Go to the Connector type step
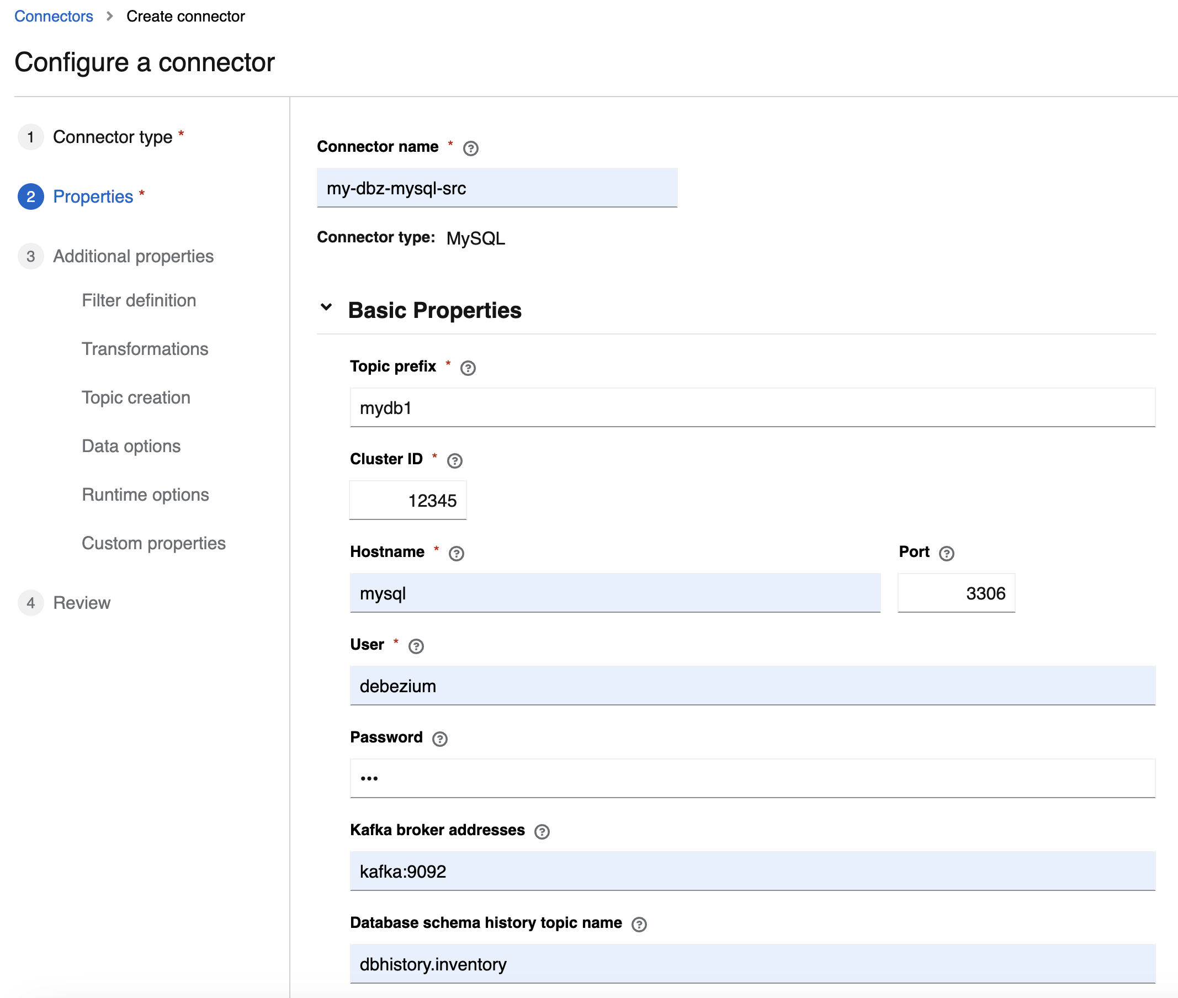The height and width of the screenshot is (998, 1178). (x=112, y=137)
